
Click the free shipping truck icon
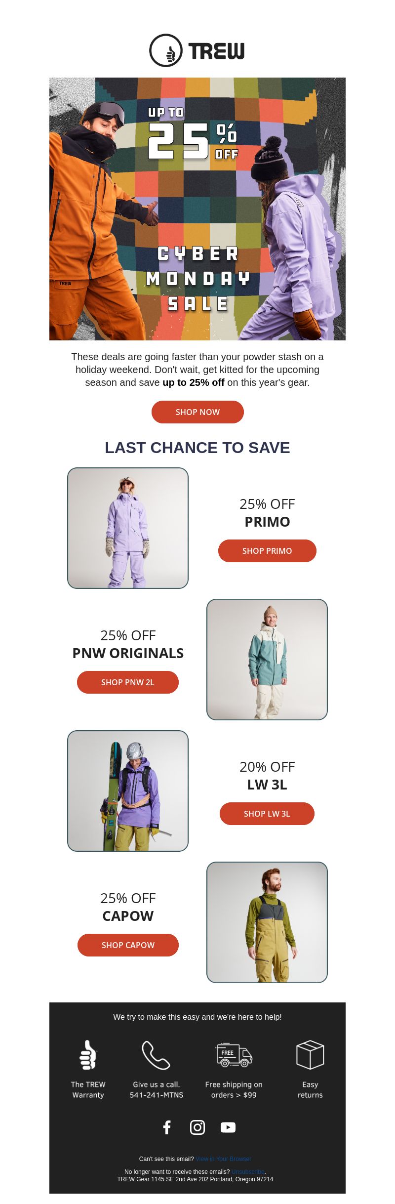(x=234, y=1055)
